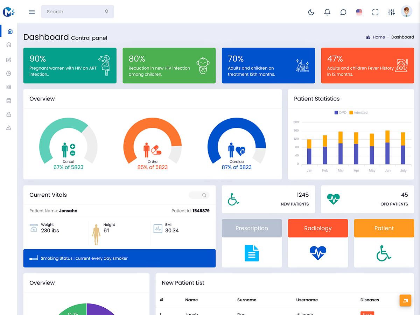Viewport: 420px width, 315px height.
Task: Open the 90% pregnant women HIV card
Action: pyautogui.click(x=70, y=65)
